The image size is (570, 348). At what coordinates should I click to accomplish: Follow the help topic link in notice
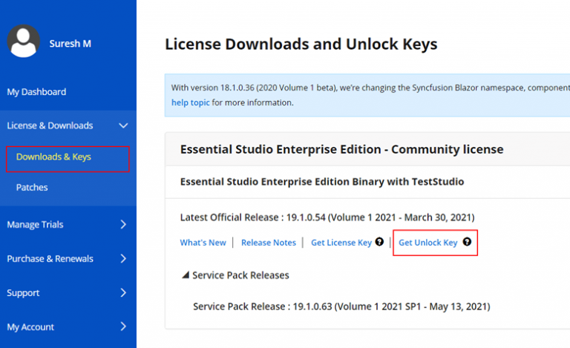[191, 102]
